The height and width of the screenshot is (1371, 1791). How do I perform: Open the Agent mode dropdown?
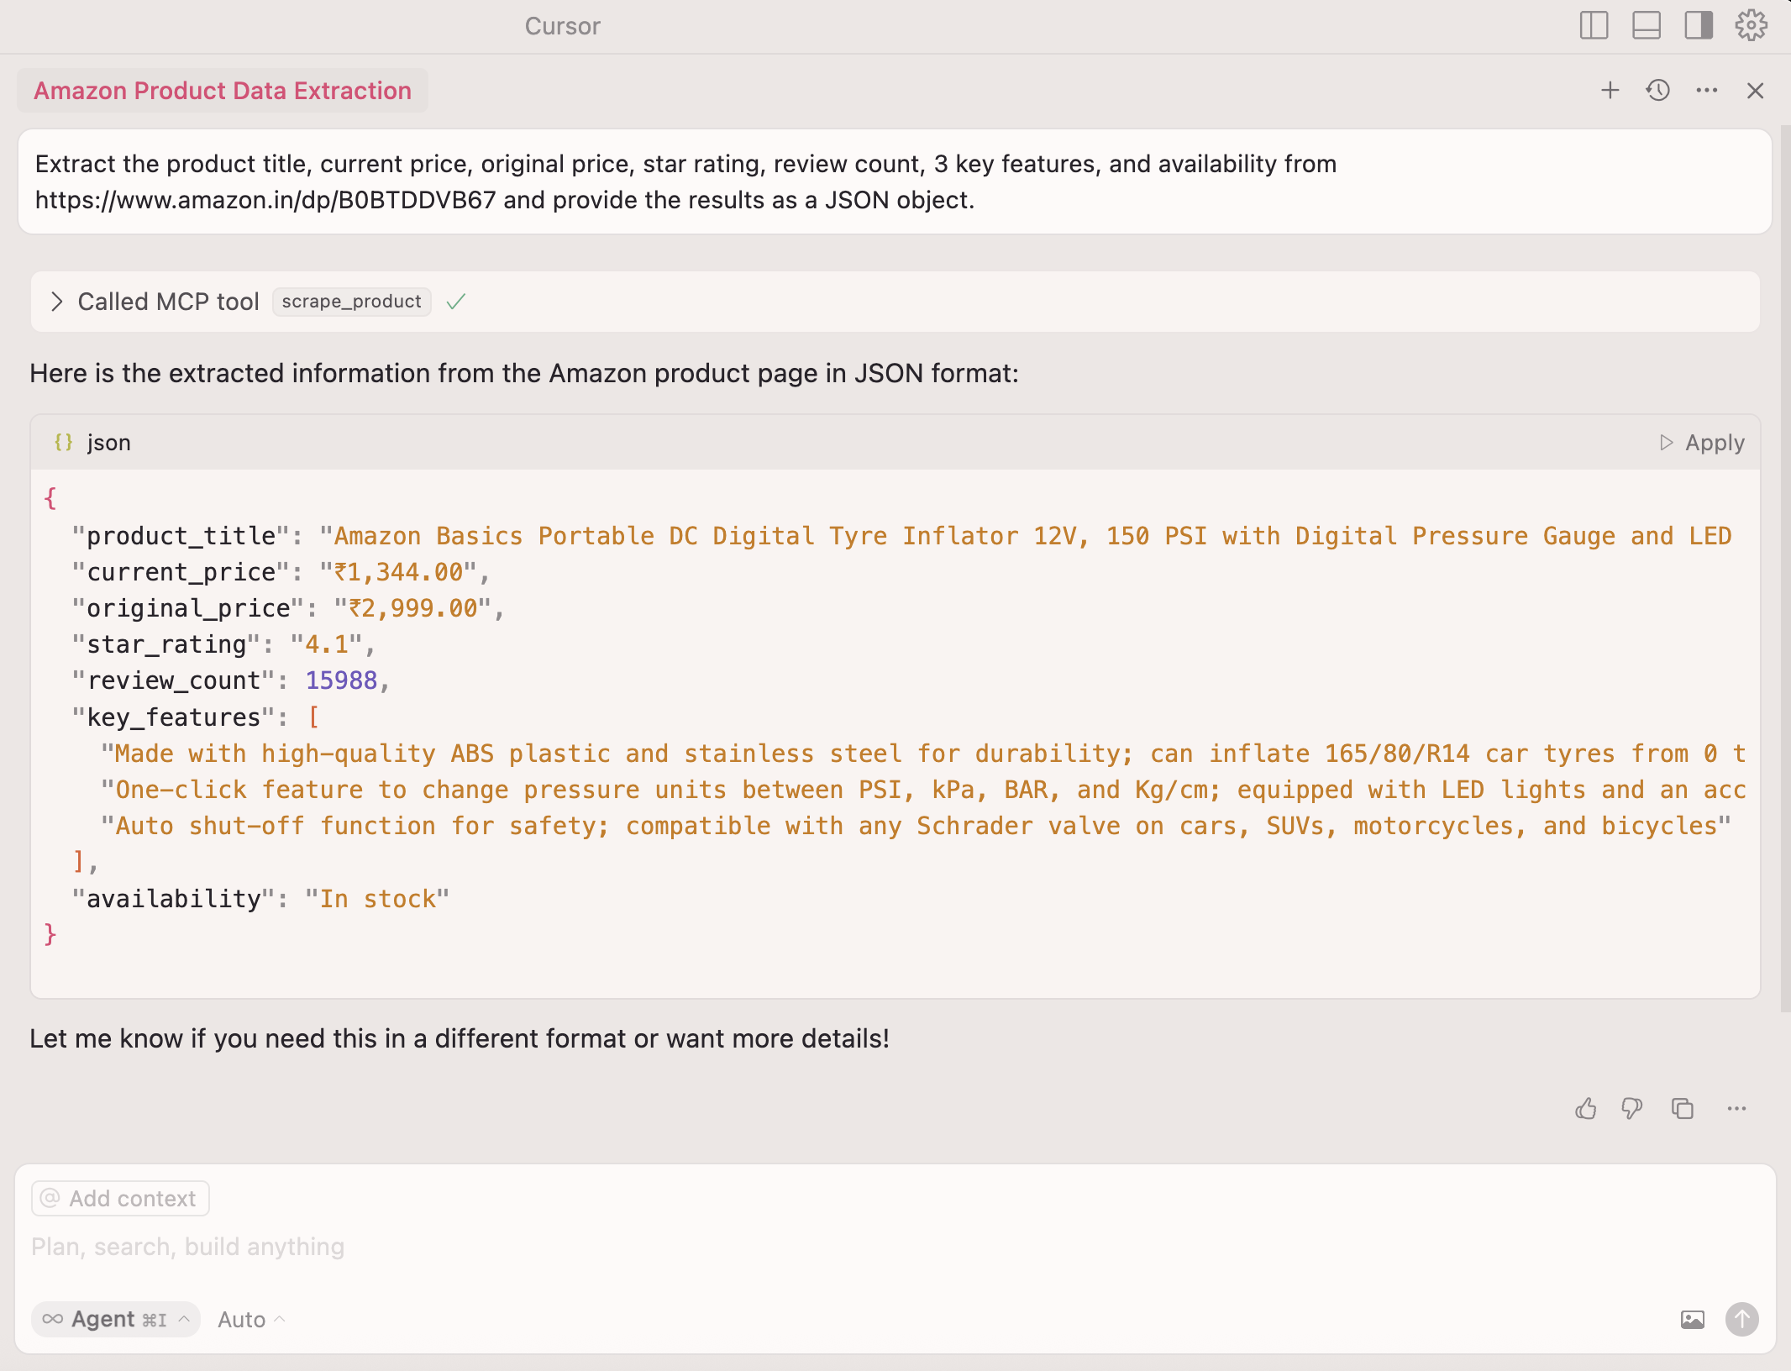[x=116, y=1319]
